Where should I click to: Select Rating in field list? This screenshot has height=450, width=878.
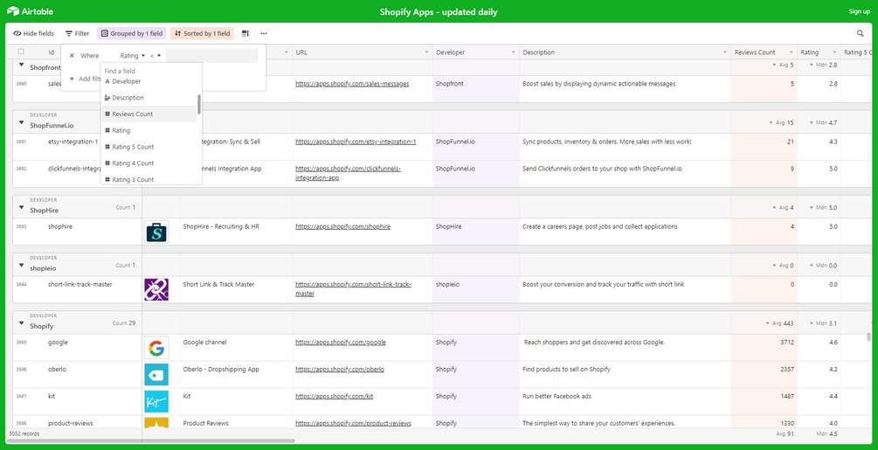149,130
